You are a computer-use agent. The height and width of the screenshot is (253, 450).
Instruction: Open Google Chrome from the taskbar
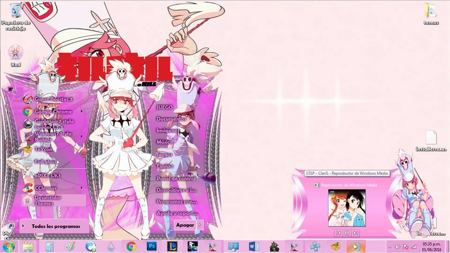tap(131, 246)
